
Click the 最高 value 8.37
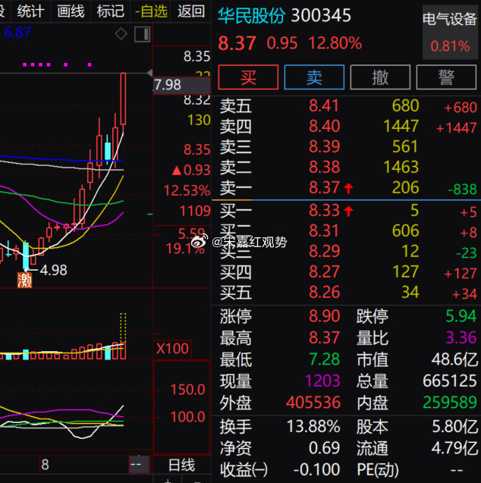[324, 337]
